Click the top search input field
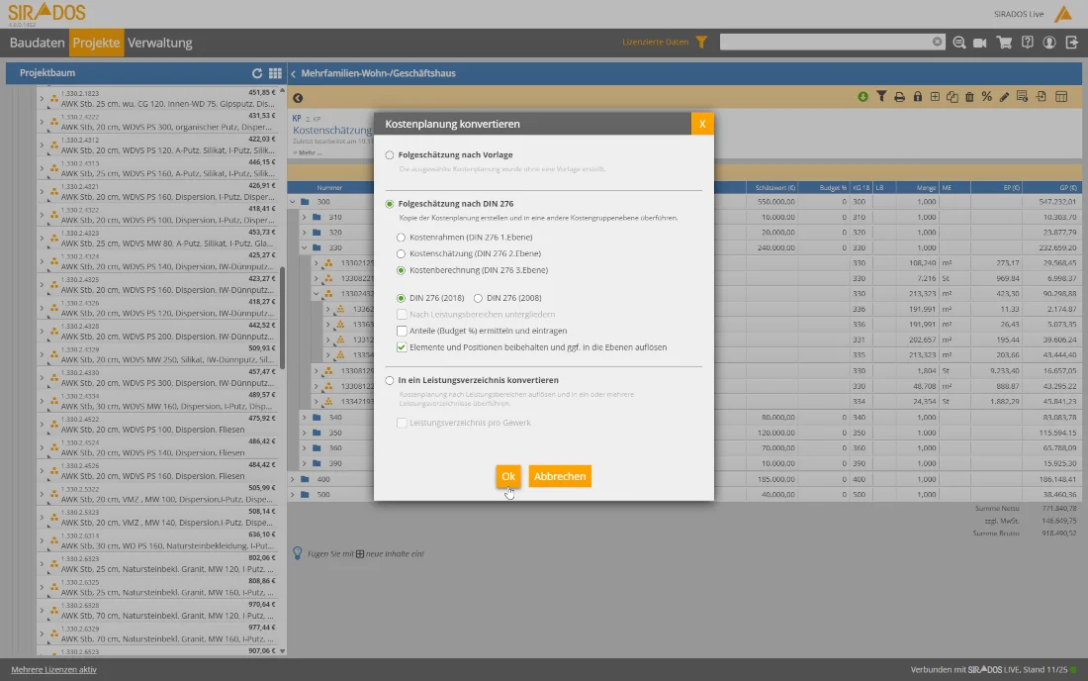Image resolution: width=1088 pixels, height=681 pixels. pos(826,43)
